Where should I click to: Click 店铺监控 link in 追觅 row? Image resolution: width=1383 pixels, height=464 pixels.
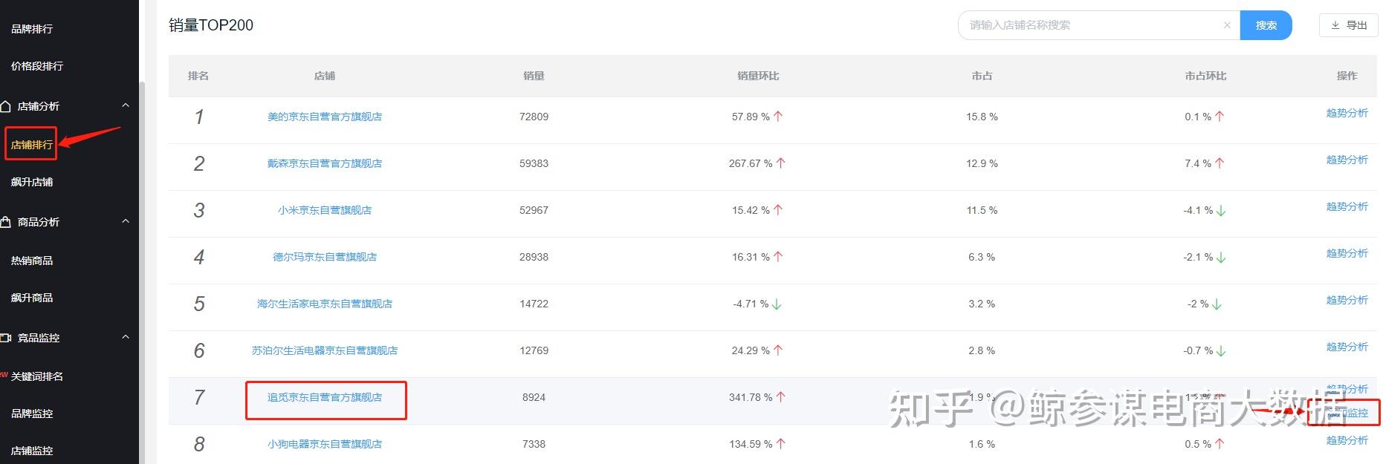(1347, 413)
